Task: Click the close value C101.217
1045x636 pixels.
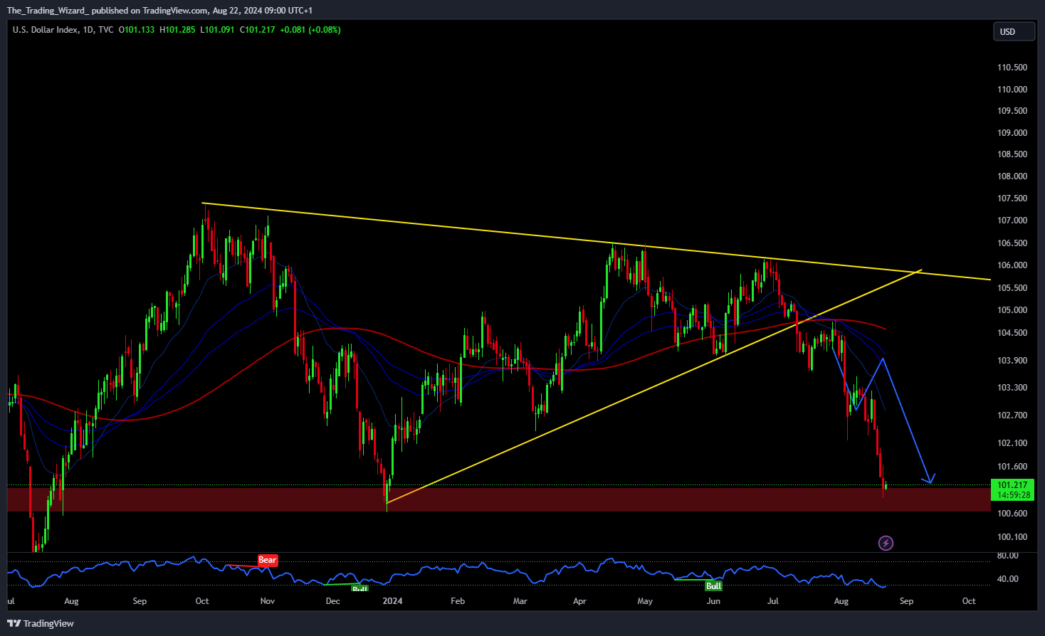Action: point(257,30)
